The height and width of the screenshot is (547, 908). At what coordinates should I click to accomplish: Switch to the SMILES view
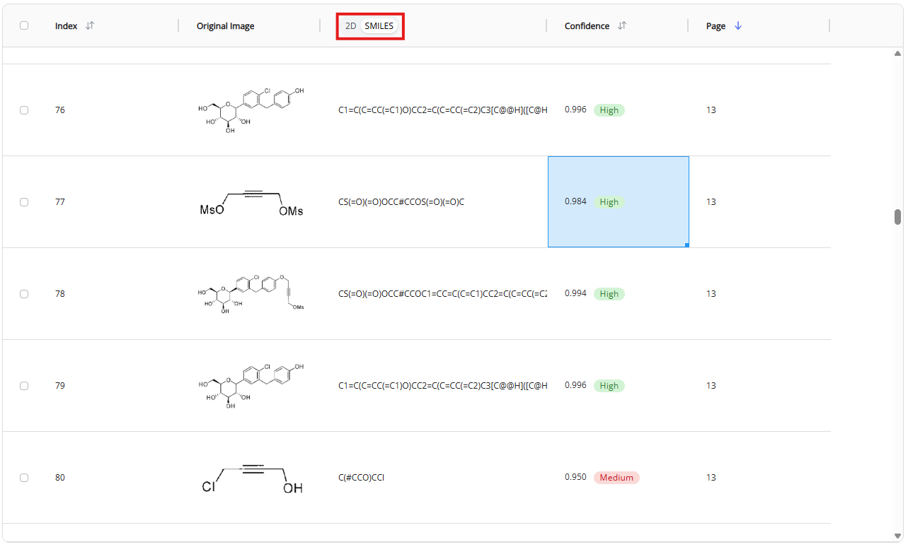coord(379,26)
